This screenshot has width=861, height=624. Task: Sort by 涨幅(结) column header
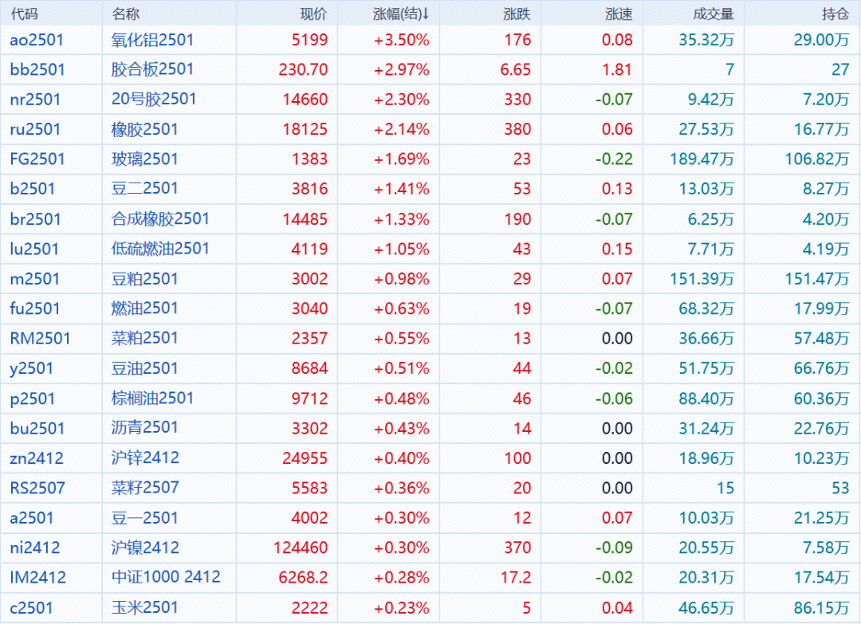click(401, 14)
